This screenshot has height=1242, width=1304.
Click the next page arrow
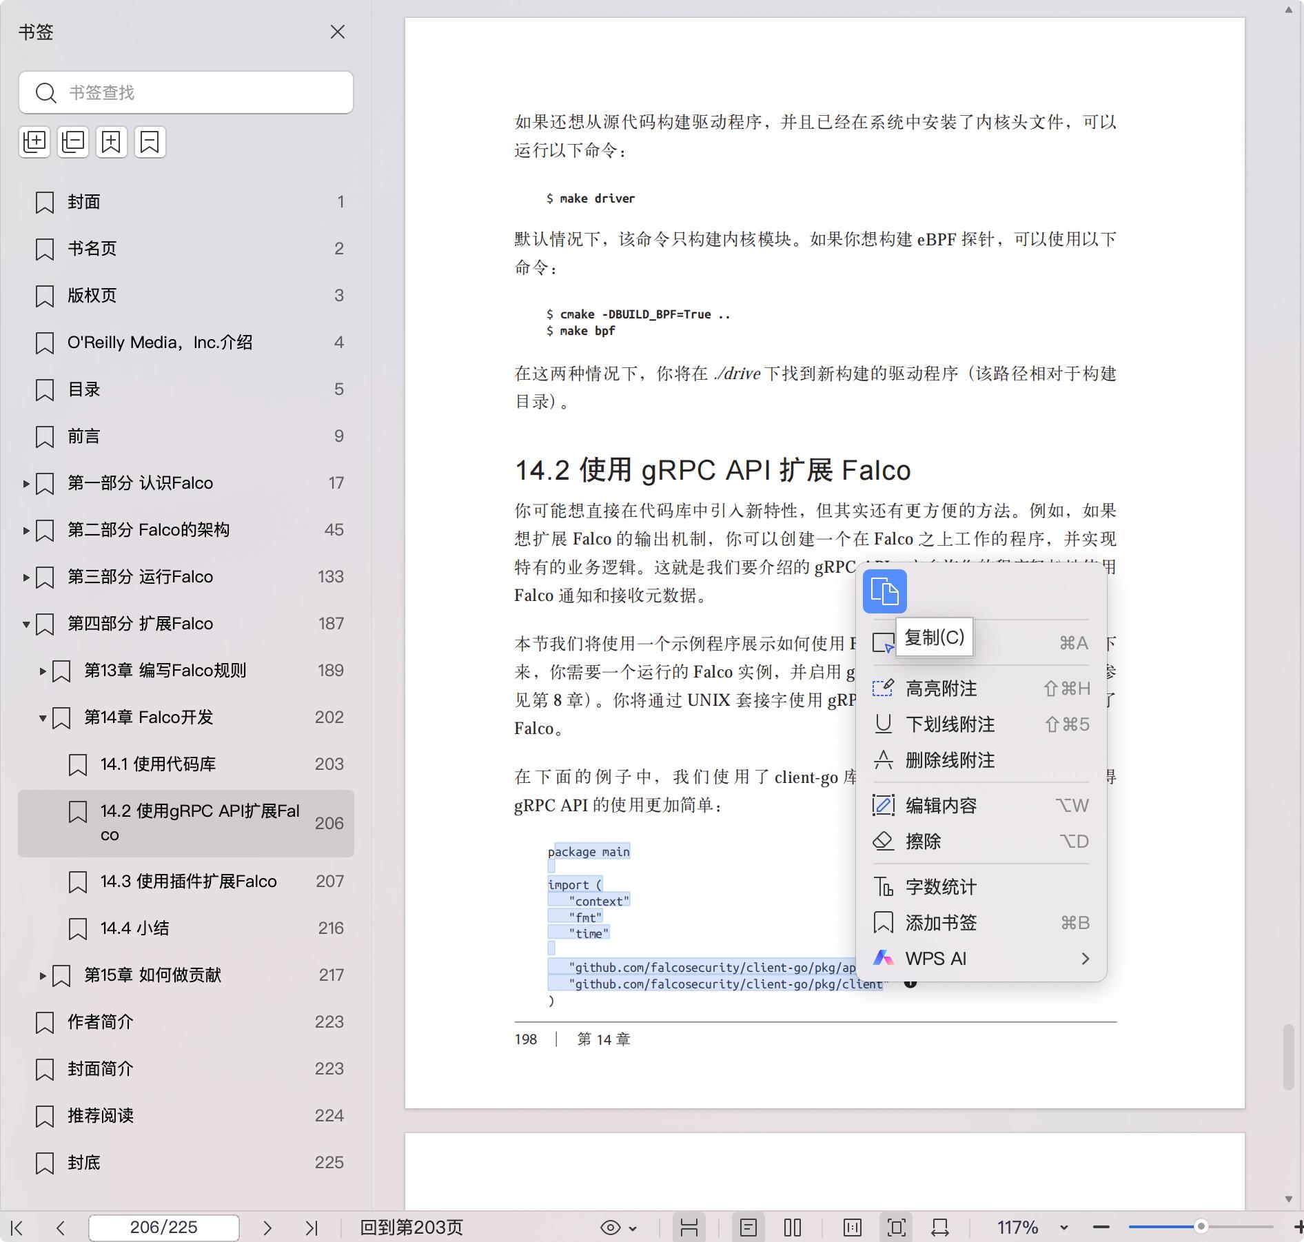coord(267,1228)
